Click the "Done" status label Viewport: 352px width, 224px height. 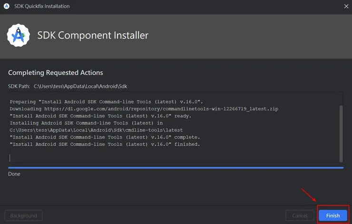tap(14, 174)
